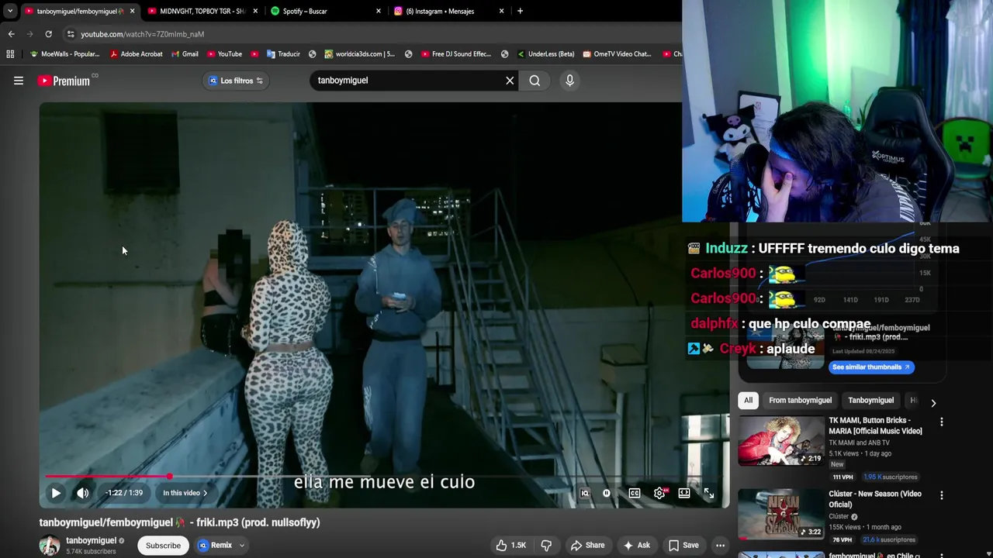Switch to the MIDNVGHT, TOPBOY TGR browser tab
This screenshot has height=558, width=993.
[202, 11]
